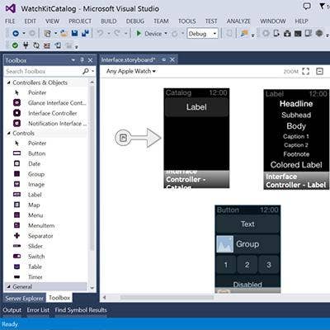The image size is (330, 330).
Task: Click the Undo toolbar icon
Action: (x=100, y=34)
